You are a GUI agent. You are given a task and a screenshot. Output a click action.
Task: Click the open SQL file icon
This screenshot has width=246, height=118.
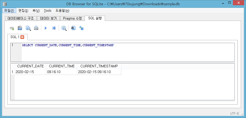(x=20, y=28)
